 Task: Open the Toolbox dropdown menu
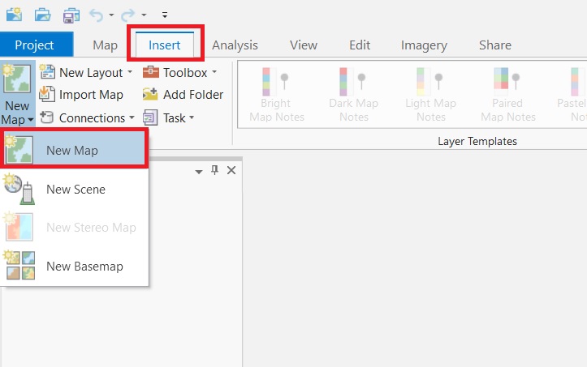[214, 73]
